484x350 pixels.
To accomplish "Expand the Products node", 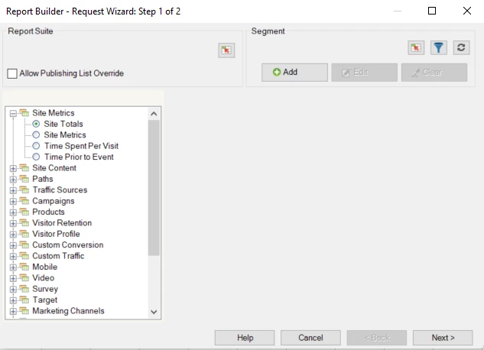I will [x=13, y=212].
